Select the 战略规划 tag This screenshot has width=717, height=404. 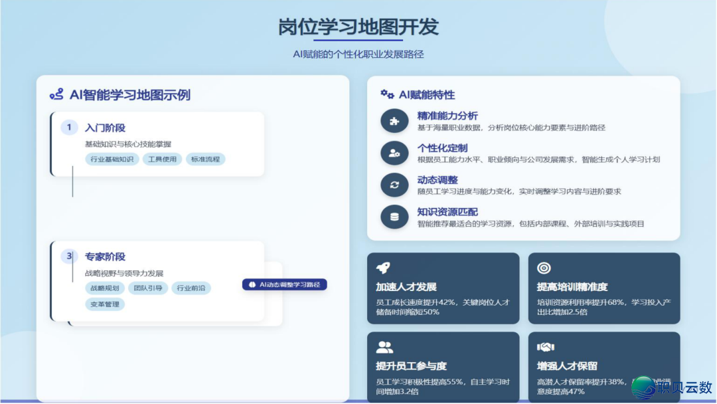(105, 288)
